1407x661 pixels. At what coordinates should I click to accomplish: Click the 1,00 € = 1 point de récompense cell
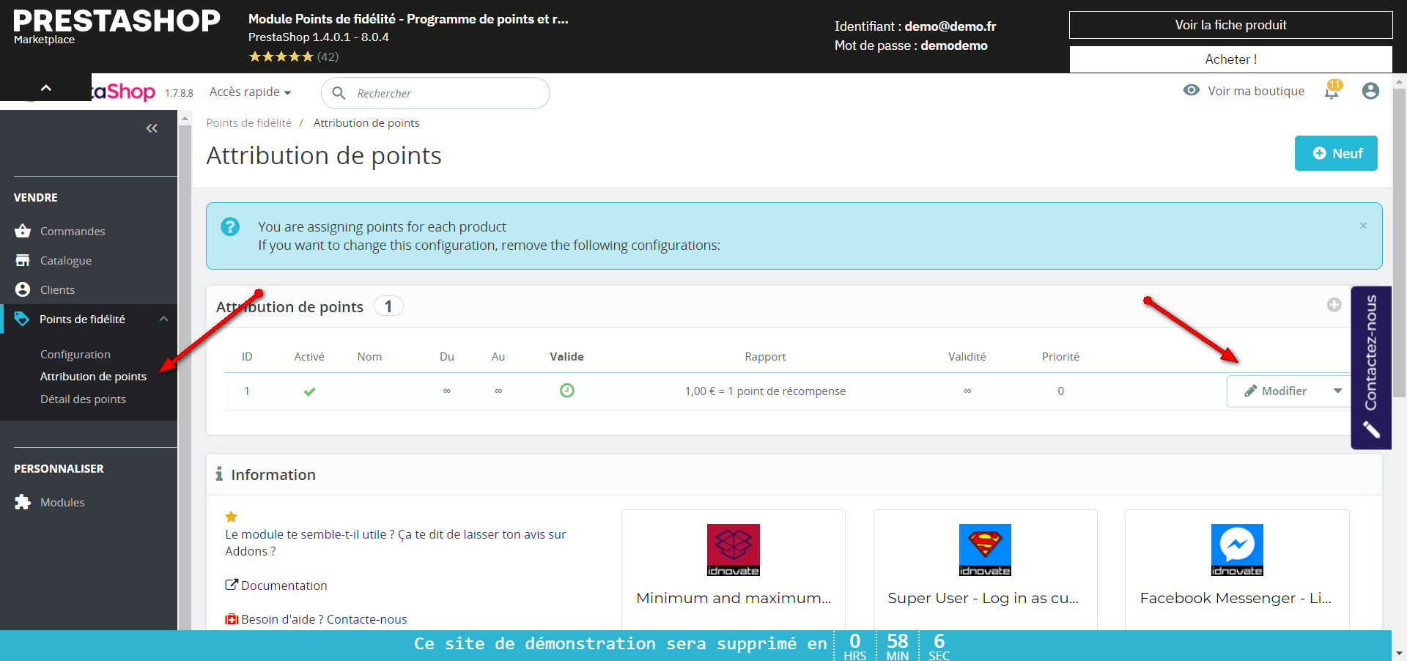click(765, 391)
